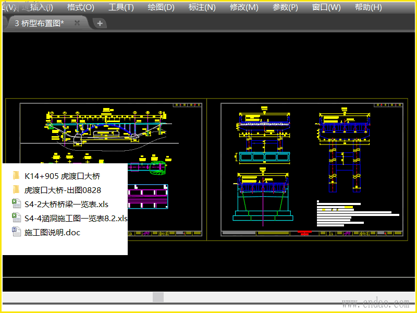
Task: Select file 施工图说明.doc
Action: click(x=52, y=232)
